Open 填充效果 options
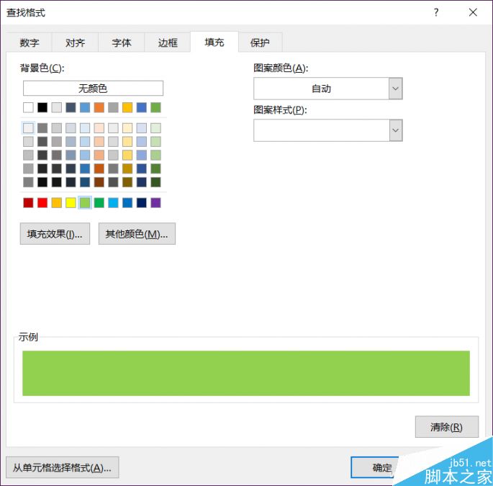Image resolution: width=493 pixels, height=486 pixels. point(55,234)
